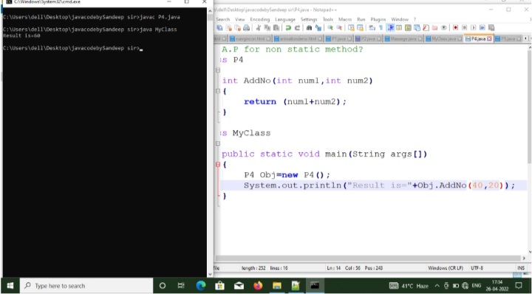Switch to the animationdemo.html tab
Screen dimensions: 532x294
(x=299, y=38)
